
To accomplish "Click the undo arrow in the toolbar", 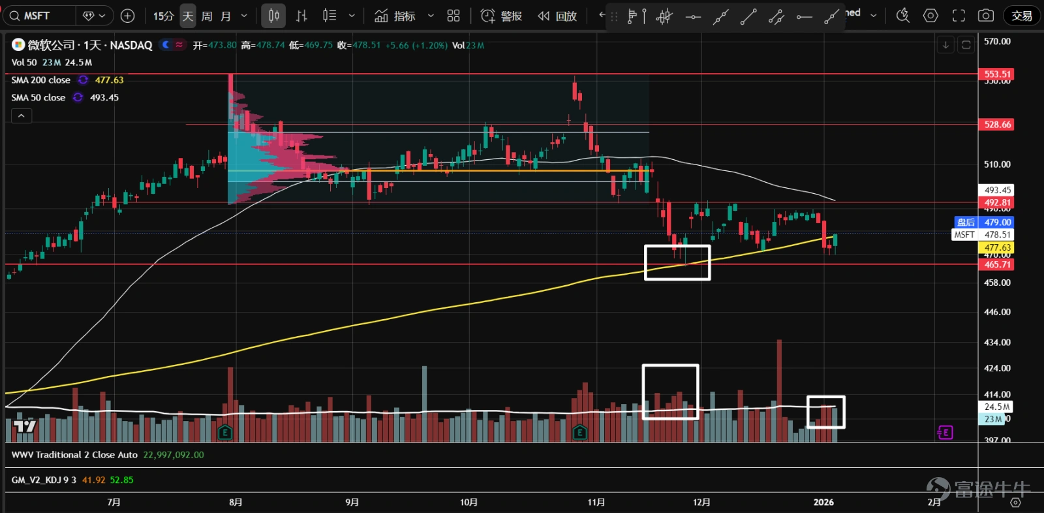I will [x=602, y=14].
